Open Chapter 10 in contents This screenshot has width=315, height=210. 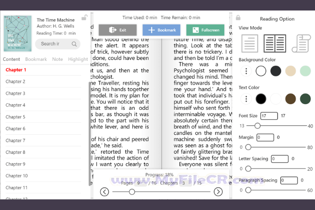pos(43,175)
